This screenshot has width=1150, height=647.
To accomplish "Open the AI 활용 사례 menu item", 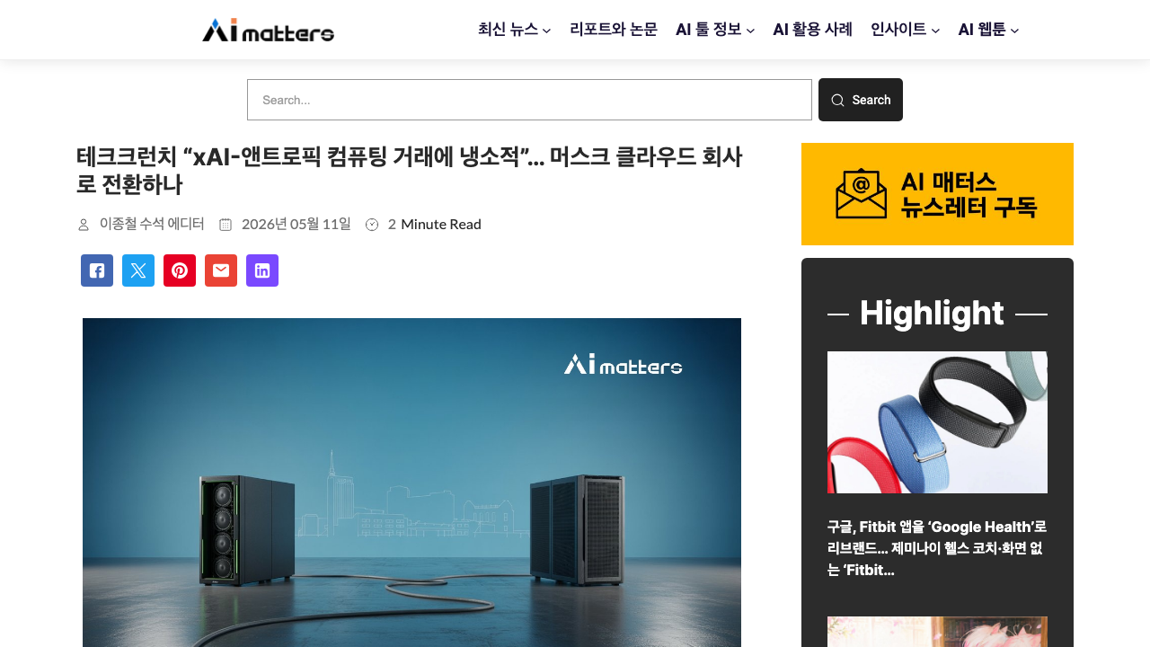I will pyautogui.click(x=812, y=30).
